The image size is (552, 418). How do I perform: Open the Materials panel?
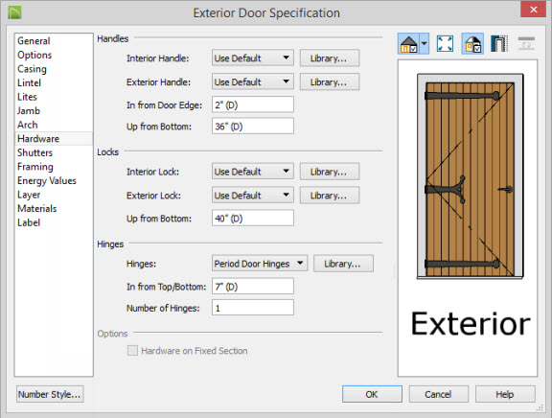click(x=37, y=208)
